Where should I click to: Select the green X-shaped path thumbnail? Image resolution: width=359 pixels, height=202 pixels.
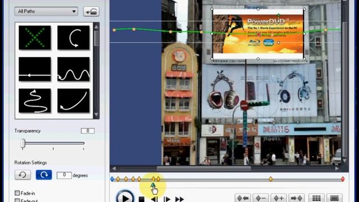pos(35,38)
